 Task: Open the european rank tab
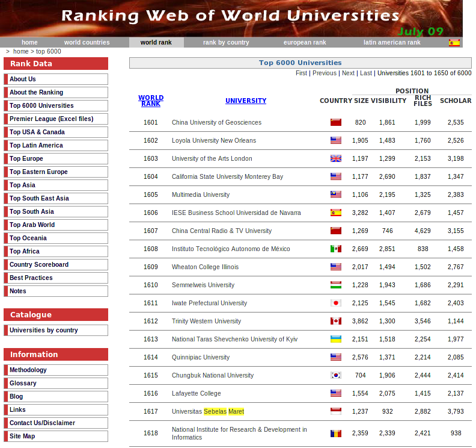tap(305, 42)
